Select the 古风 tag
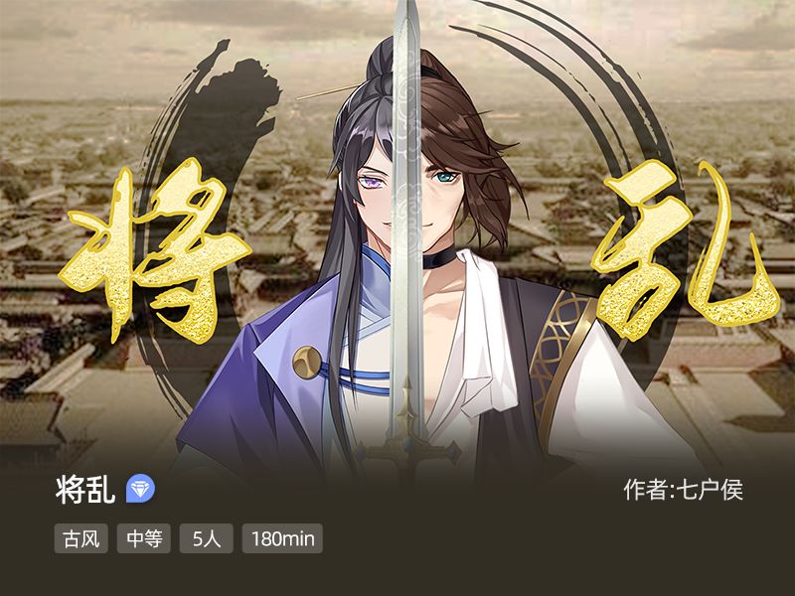The height and width of the screenshot is (596, 795). pos(81,538)
